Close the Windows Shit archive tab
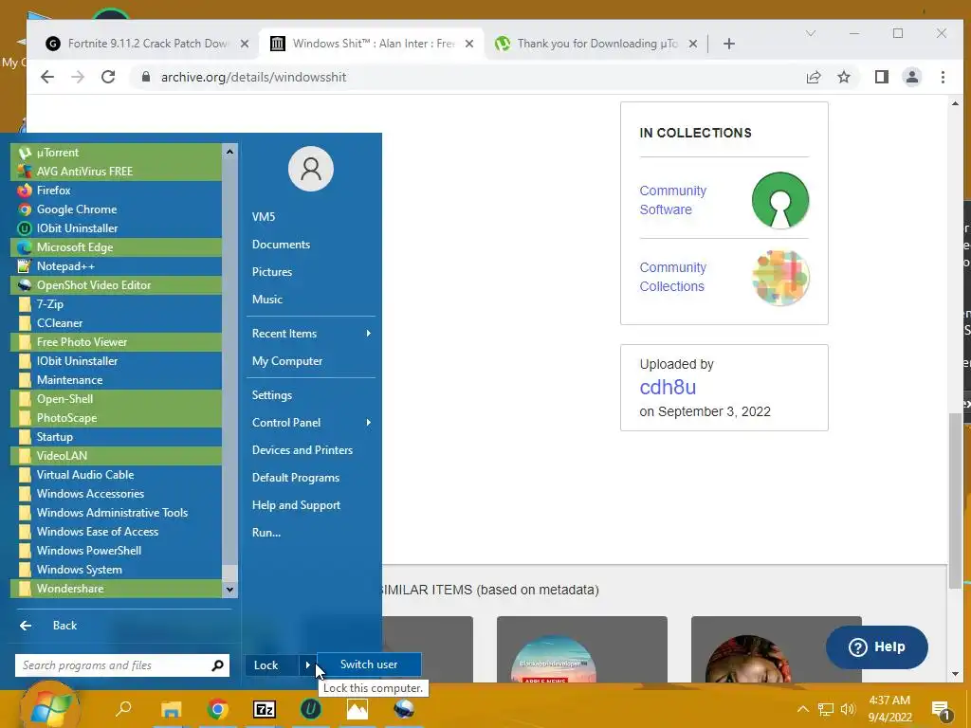Viewport: 971px width, 728px height. click(469, 44)
